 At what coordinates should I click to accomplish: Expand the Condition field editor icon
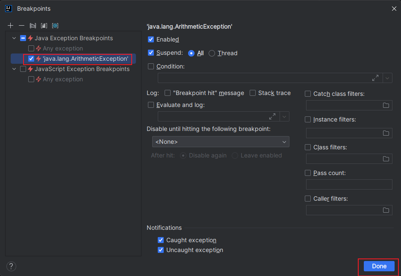click(375, 78)
